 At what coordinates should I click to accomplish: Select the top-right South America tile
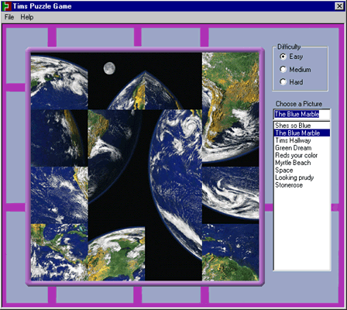click(231, 81)
